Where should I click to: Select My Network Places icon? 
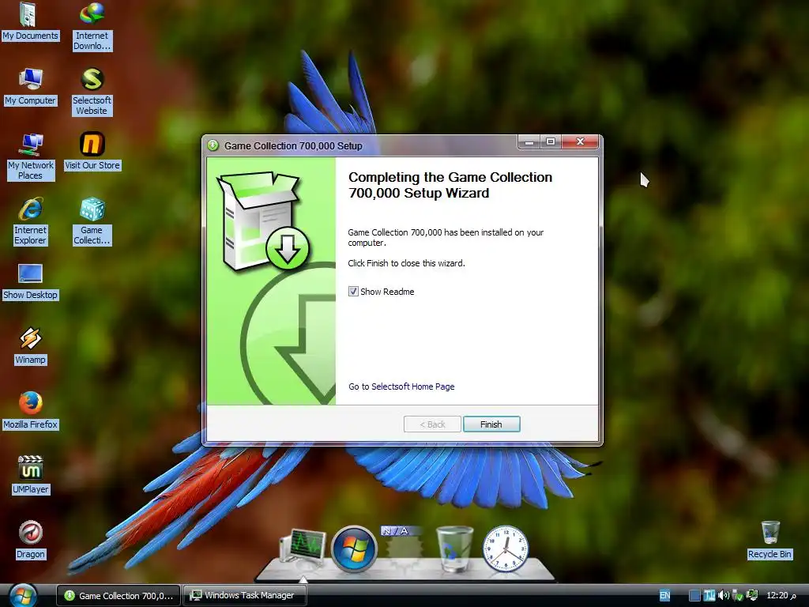tap(30, 156)
